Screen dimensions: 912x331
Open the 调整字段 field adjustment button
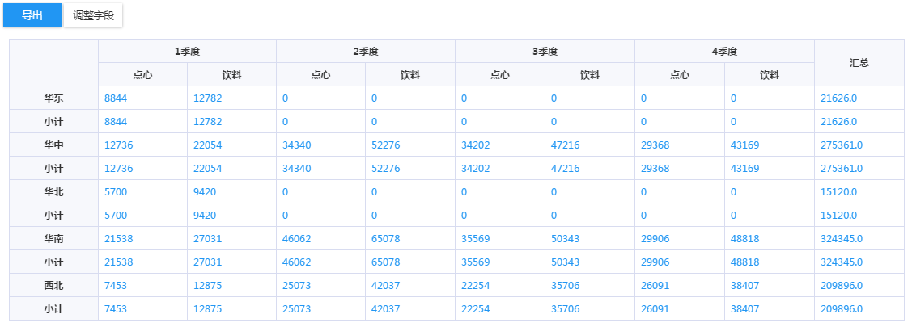(93, 15)
